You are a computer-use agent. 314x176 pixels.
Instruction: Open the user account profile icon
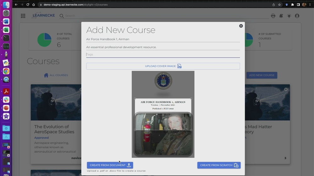(x=297, y=16)
